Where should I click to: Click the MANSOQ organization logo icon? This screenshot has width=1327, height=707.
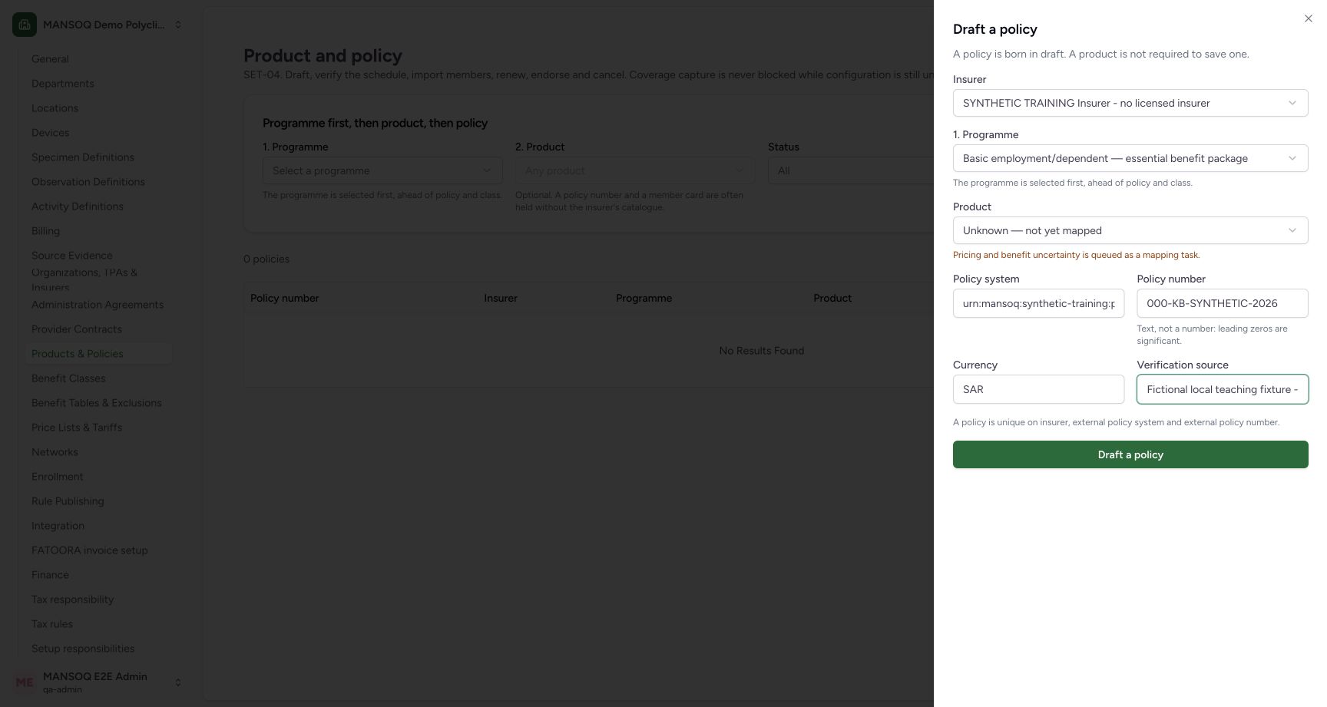tap(25, 25)
